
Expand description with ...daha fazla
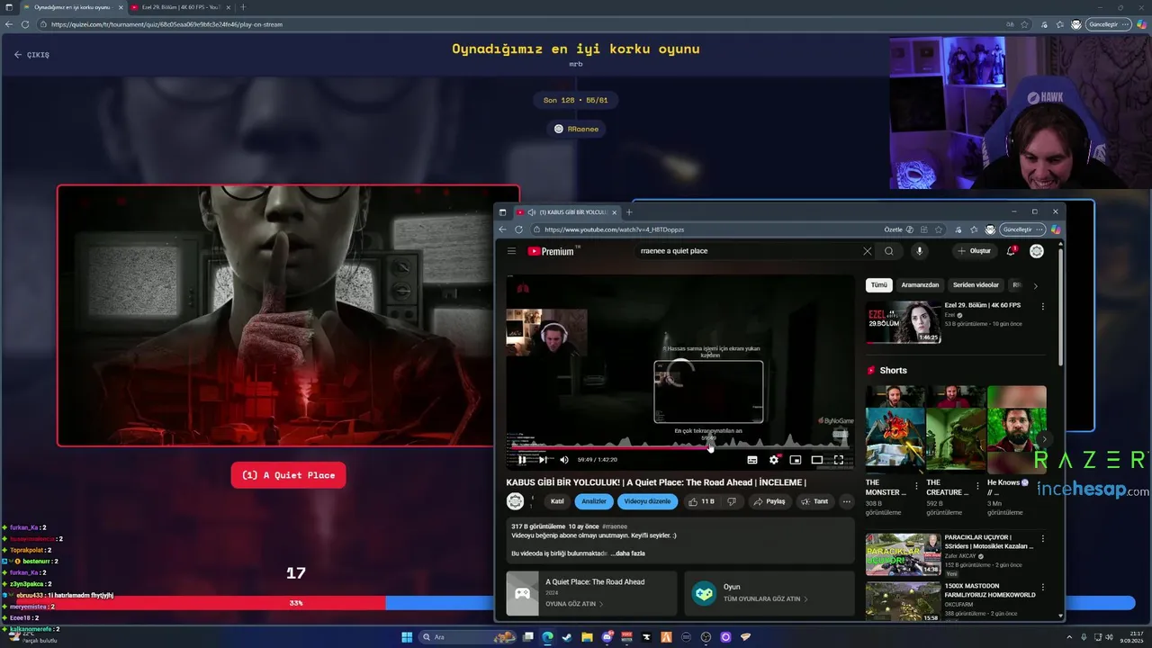point(627,553)
